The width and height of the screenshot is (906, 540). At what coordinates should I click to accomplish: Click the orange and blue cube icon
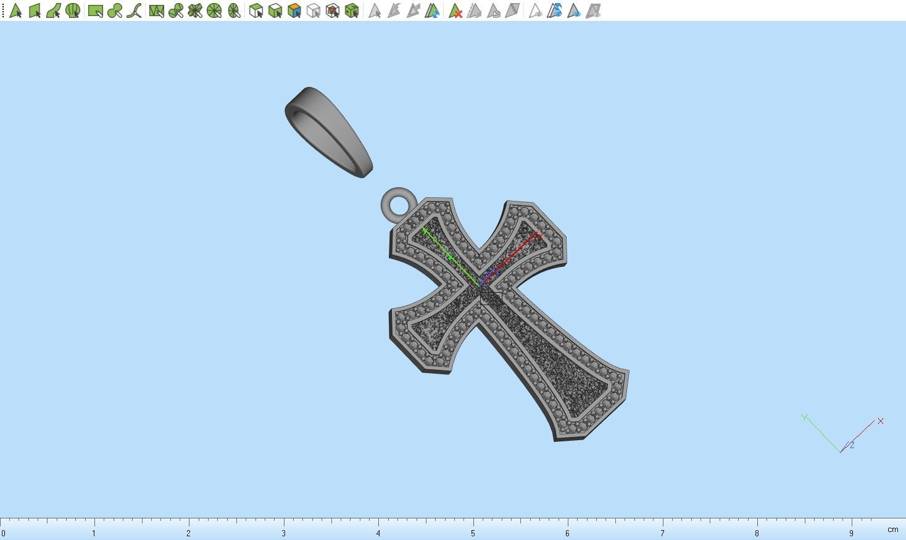[294, 10]
